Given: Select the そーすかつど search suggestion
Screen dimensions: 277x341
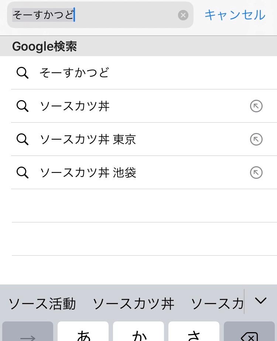Looking at the screenshot, I should click(75, 73).
